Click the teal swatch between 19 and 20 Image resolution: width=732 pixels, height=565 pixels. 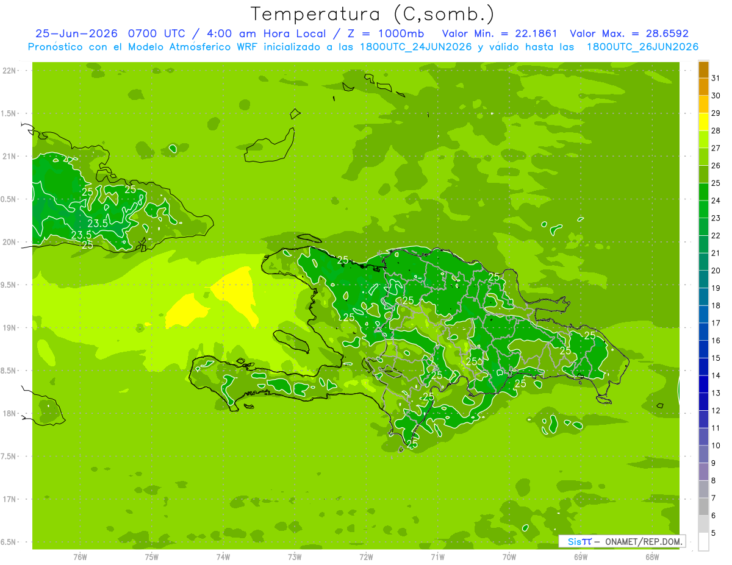(x=703, y=279)
